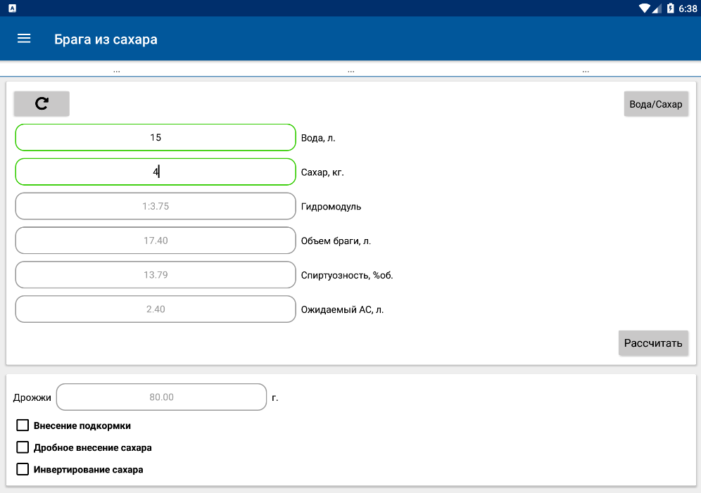Image resolution: width=701 pixels, height=493 pixels.
Task: Click the Объем браги, л. label
Action: 336,241
